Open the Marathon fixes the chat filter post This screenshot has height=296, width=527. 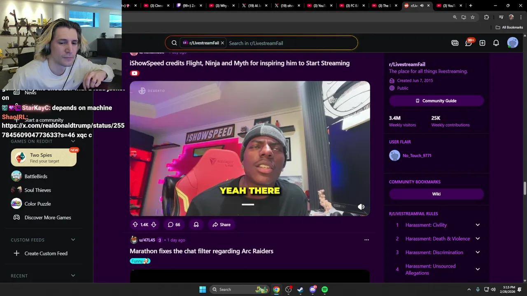201,251
